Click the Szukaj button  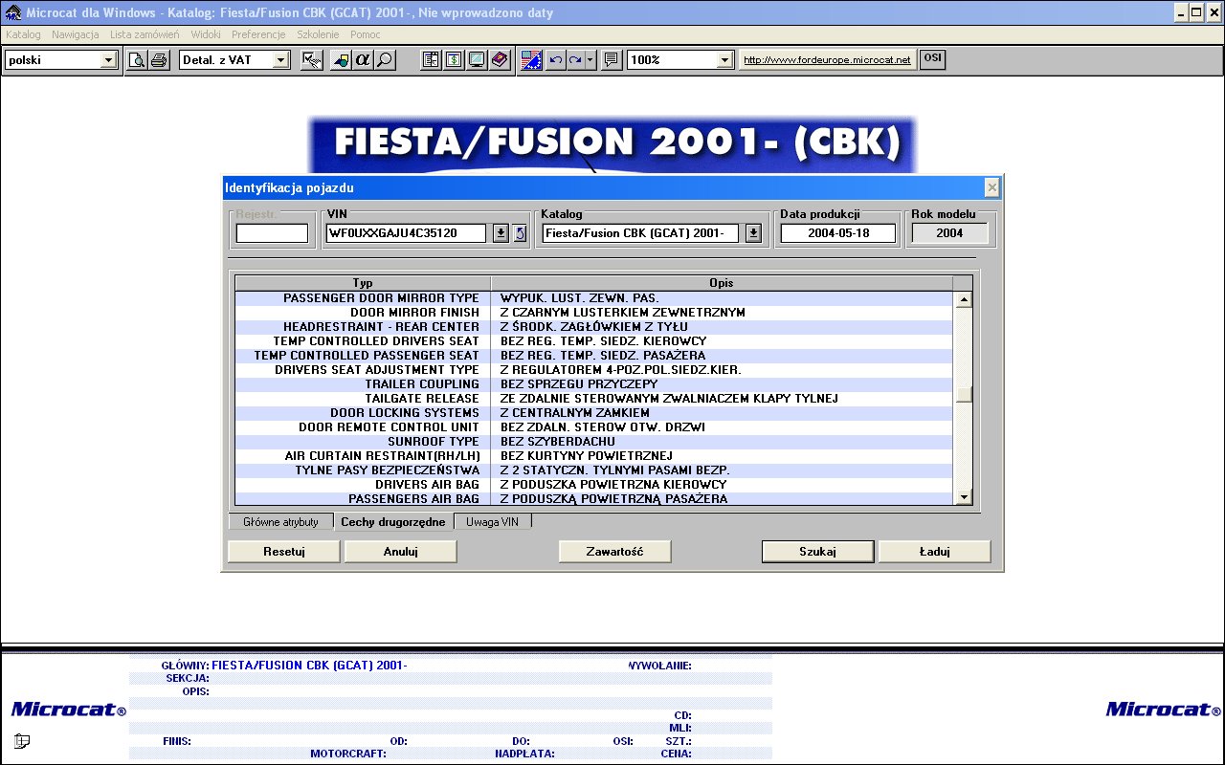[x=817, y=552]
